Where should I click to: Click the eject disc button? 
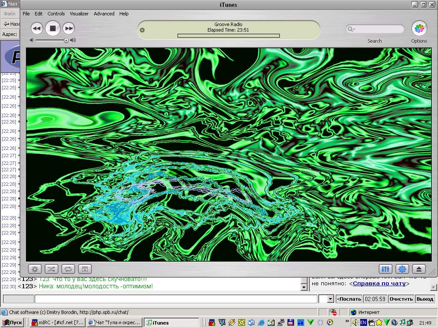coord(419,269)
